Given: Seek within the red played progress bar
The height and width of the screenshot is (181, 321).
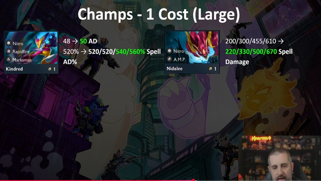Looking at the screenshot, I should coord(96,180).
